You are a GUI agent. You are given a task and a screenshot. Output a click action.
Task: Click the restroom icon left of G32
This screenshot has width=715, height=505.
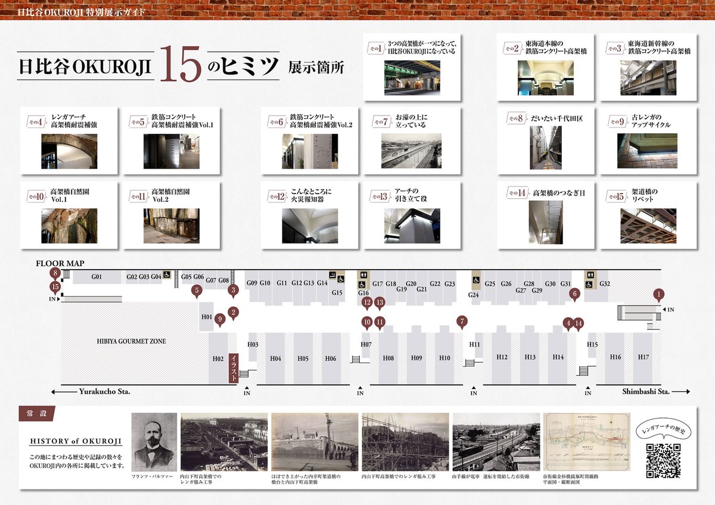(x=590, y=275)
